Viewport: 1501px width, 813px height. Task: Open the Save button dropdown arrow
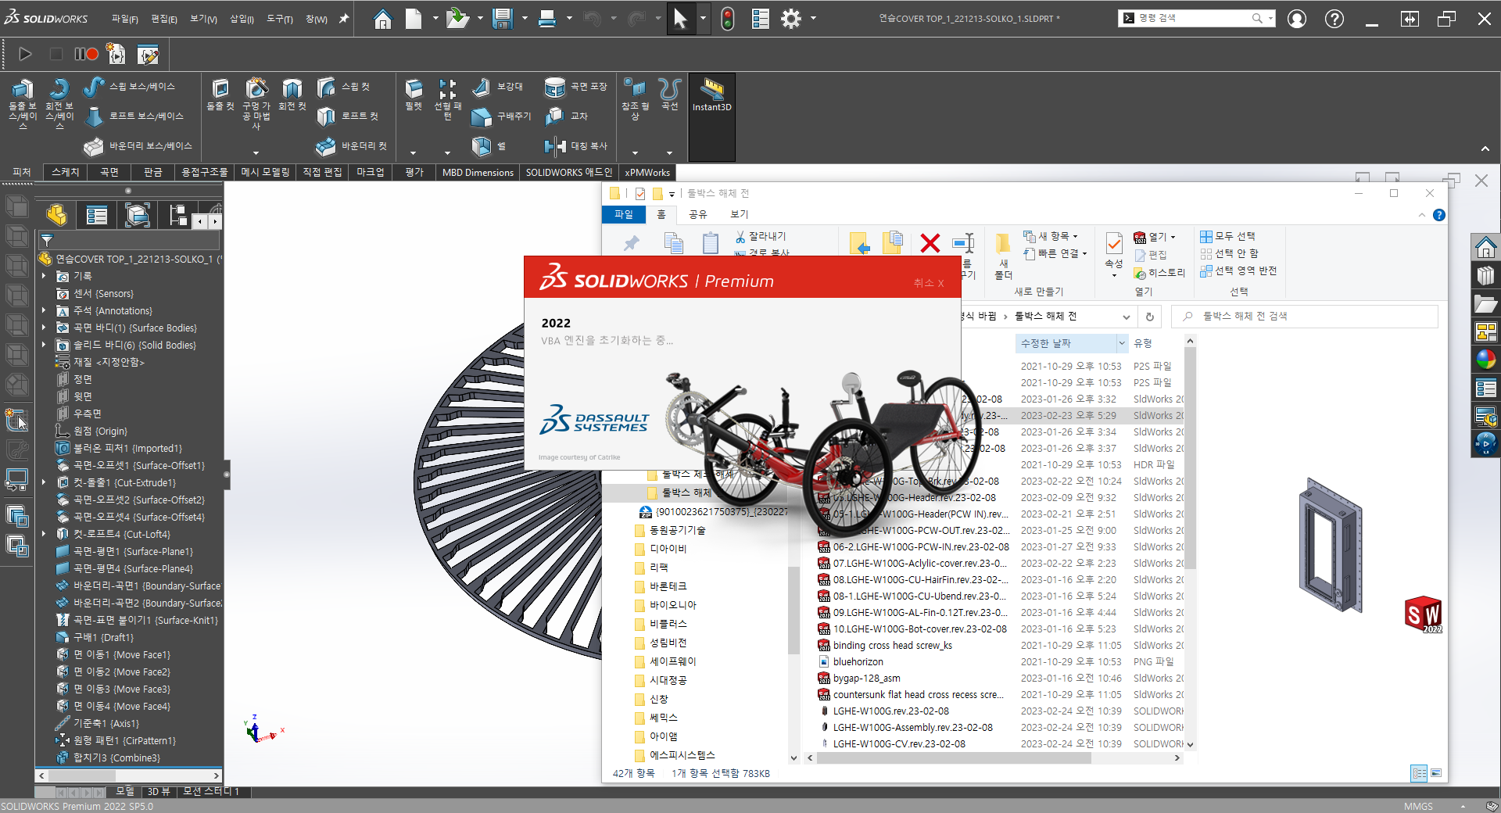(x=525, y=19)
